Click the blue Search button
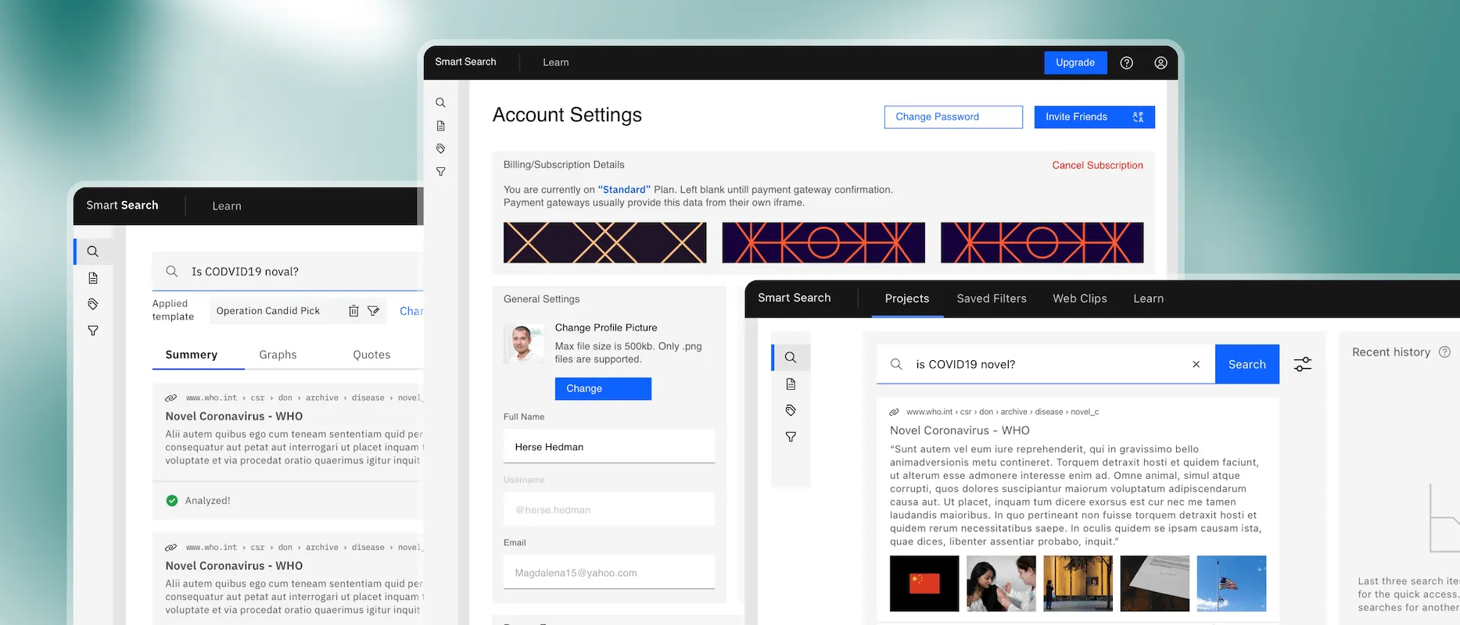The width and height of the screenshot is (1460, 625). click(x=1247, y=364)
